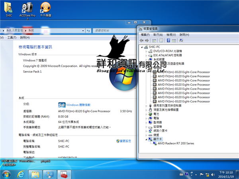Show hidden tray icons arrow
The height and width of the screenshot is (179, 239).
coord(196,175)
